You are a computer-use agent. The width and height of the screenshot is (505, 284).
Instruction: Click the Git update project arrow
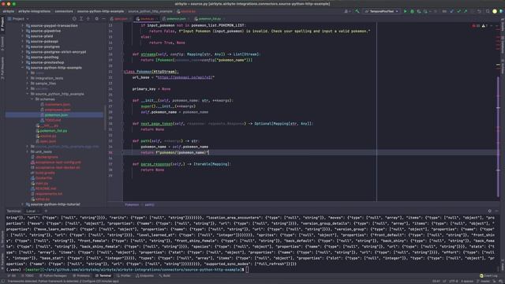452,11
